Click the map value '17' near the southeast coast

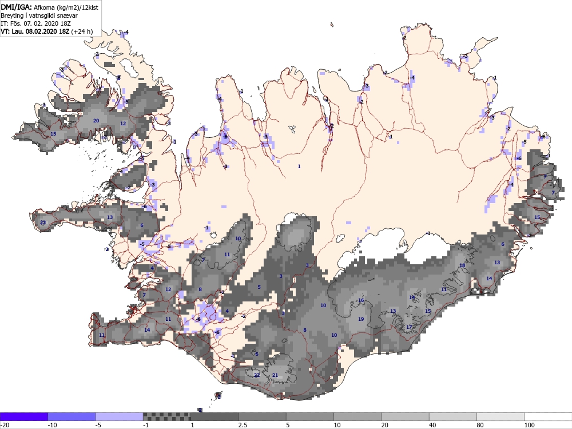pos(409,327)
